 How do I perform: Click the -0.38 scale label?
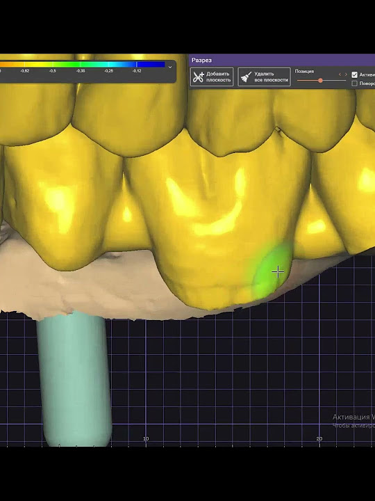81,71
